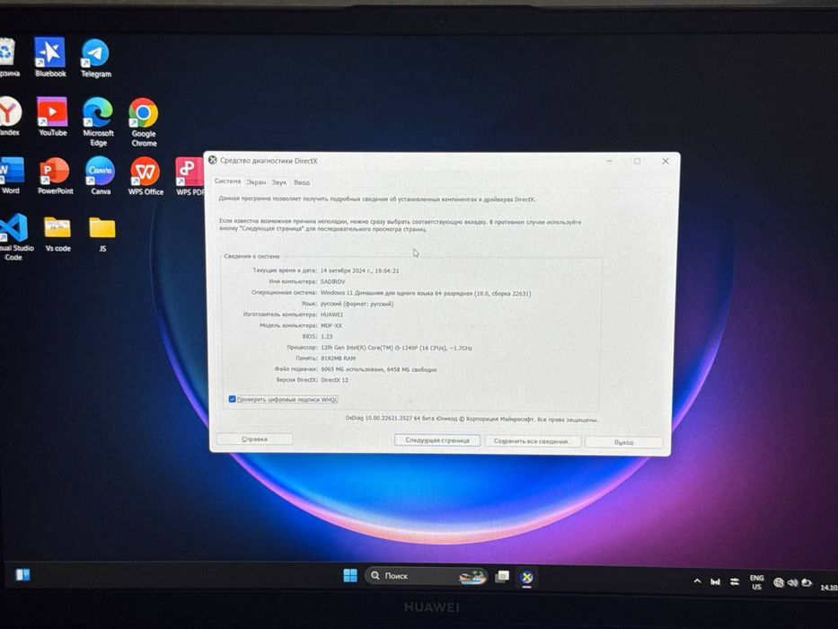The height and width of the screenshot is (629, 838).
Task: Switch the ENG US input language
Action: pos(756,582)
